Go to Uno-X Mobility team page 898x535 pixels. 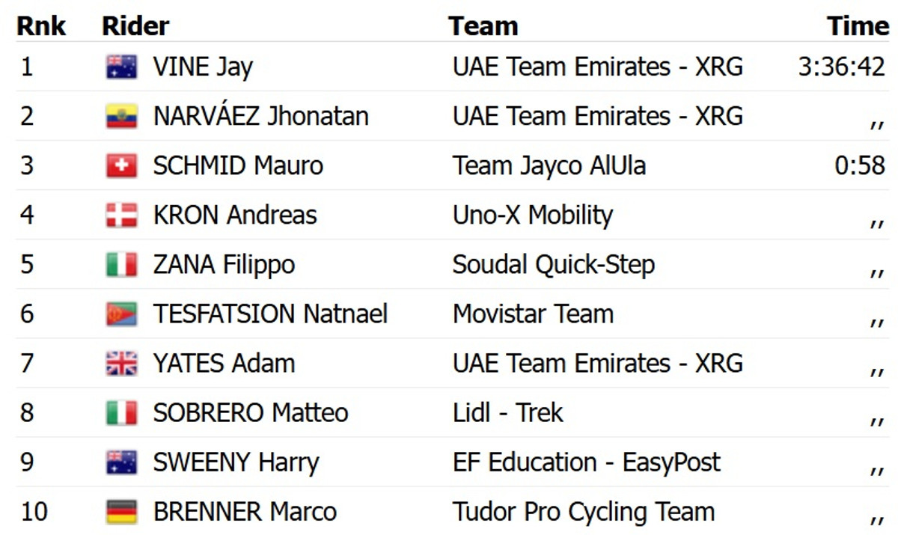point(532,215)
